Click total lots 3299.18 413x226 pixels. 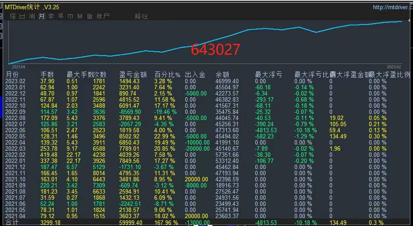(50, 223)
